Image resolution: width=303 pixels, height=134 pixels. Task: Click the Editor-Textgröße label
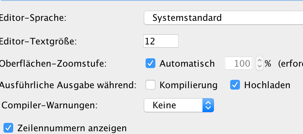38,41
